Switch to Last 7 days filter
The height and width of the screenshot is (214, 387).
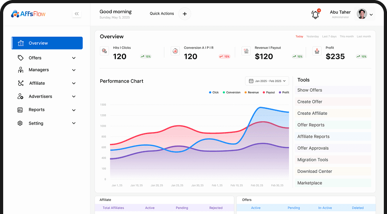(x=329, y=36)
